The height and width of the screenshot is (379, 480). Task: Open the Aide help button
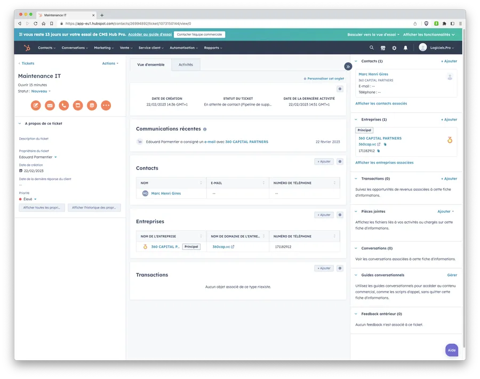tap(452, 350)
